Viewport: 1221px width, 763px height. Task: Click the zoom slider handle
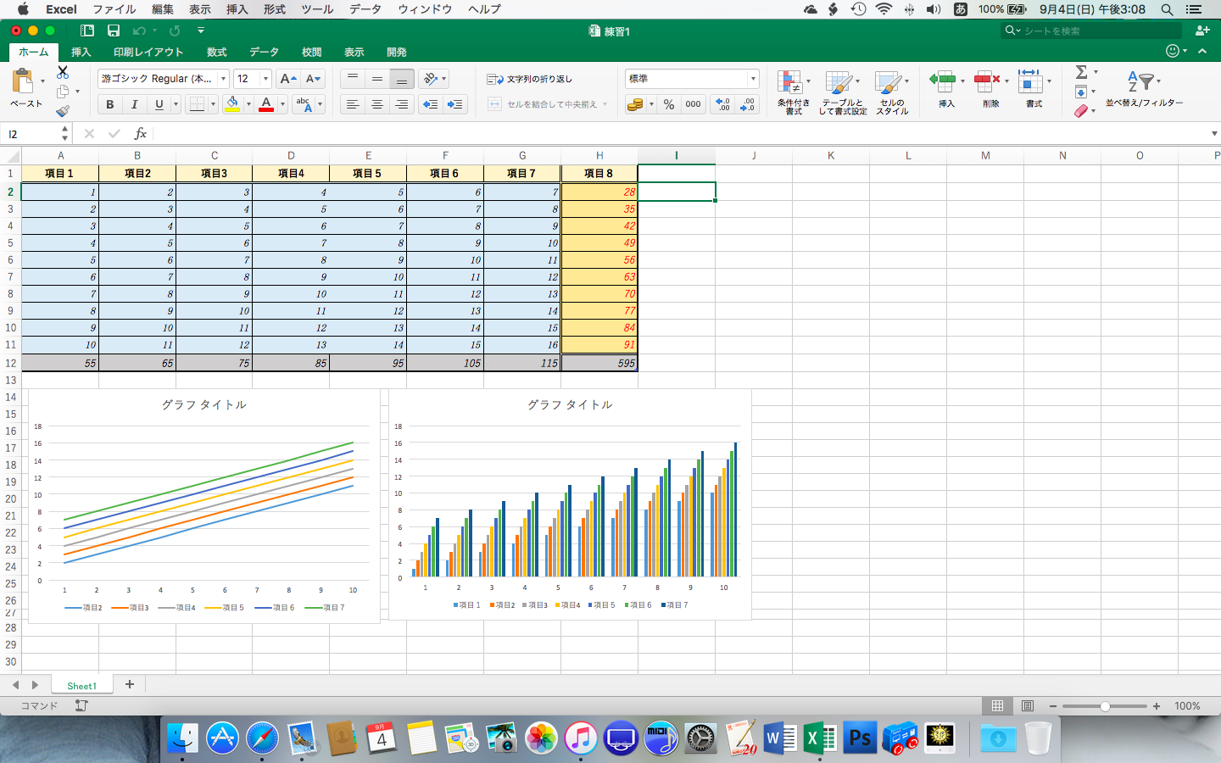pyautogui.click(x=1105, y=706)
